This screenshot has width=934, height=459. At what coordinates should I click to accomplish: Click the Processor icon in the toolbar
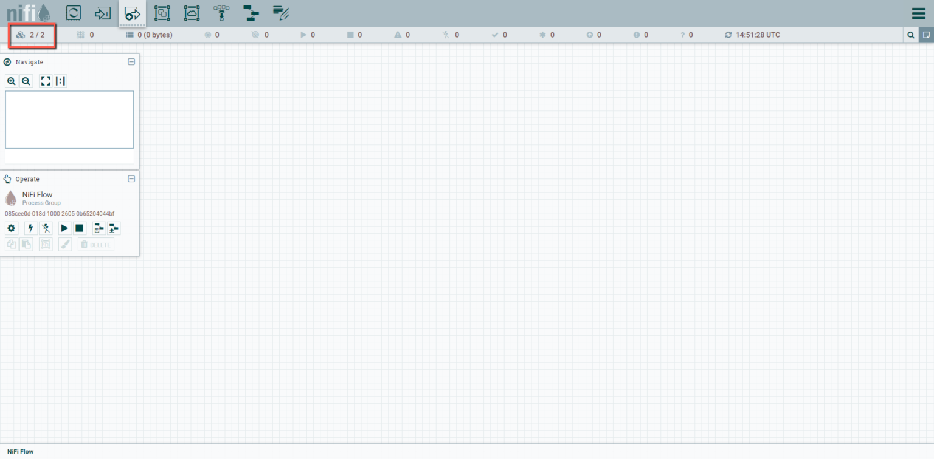pyautogui.click(x=72, y=13)
